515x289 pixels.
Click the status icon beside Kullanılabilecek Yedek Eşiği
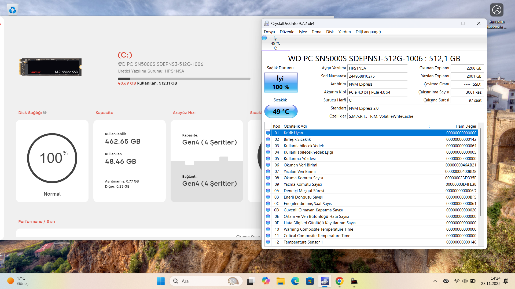coord(268,152)
